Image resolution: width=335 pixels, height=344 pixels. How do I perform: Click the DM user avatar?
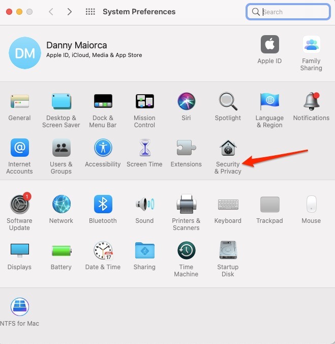click(25, 53)
